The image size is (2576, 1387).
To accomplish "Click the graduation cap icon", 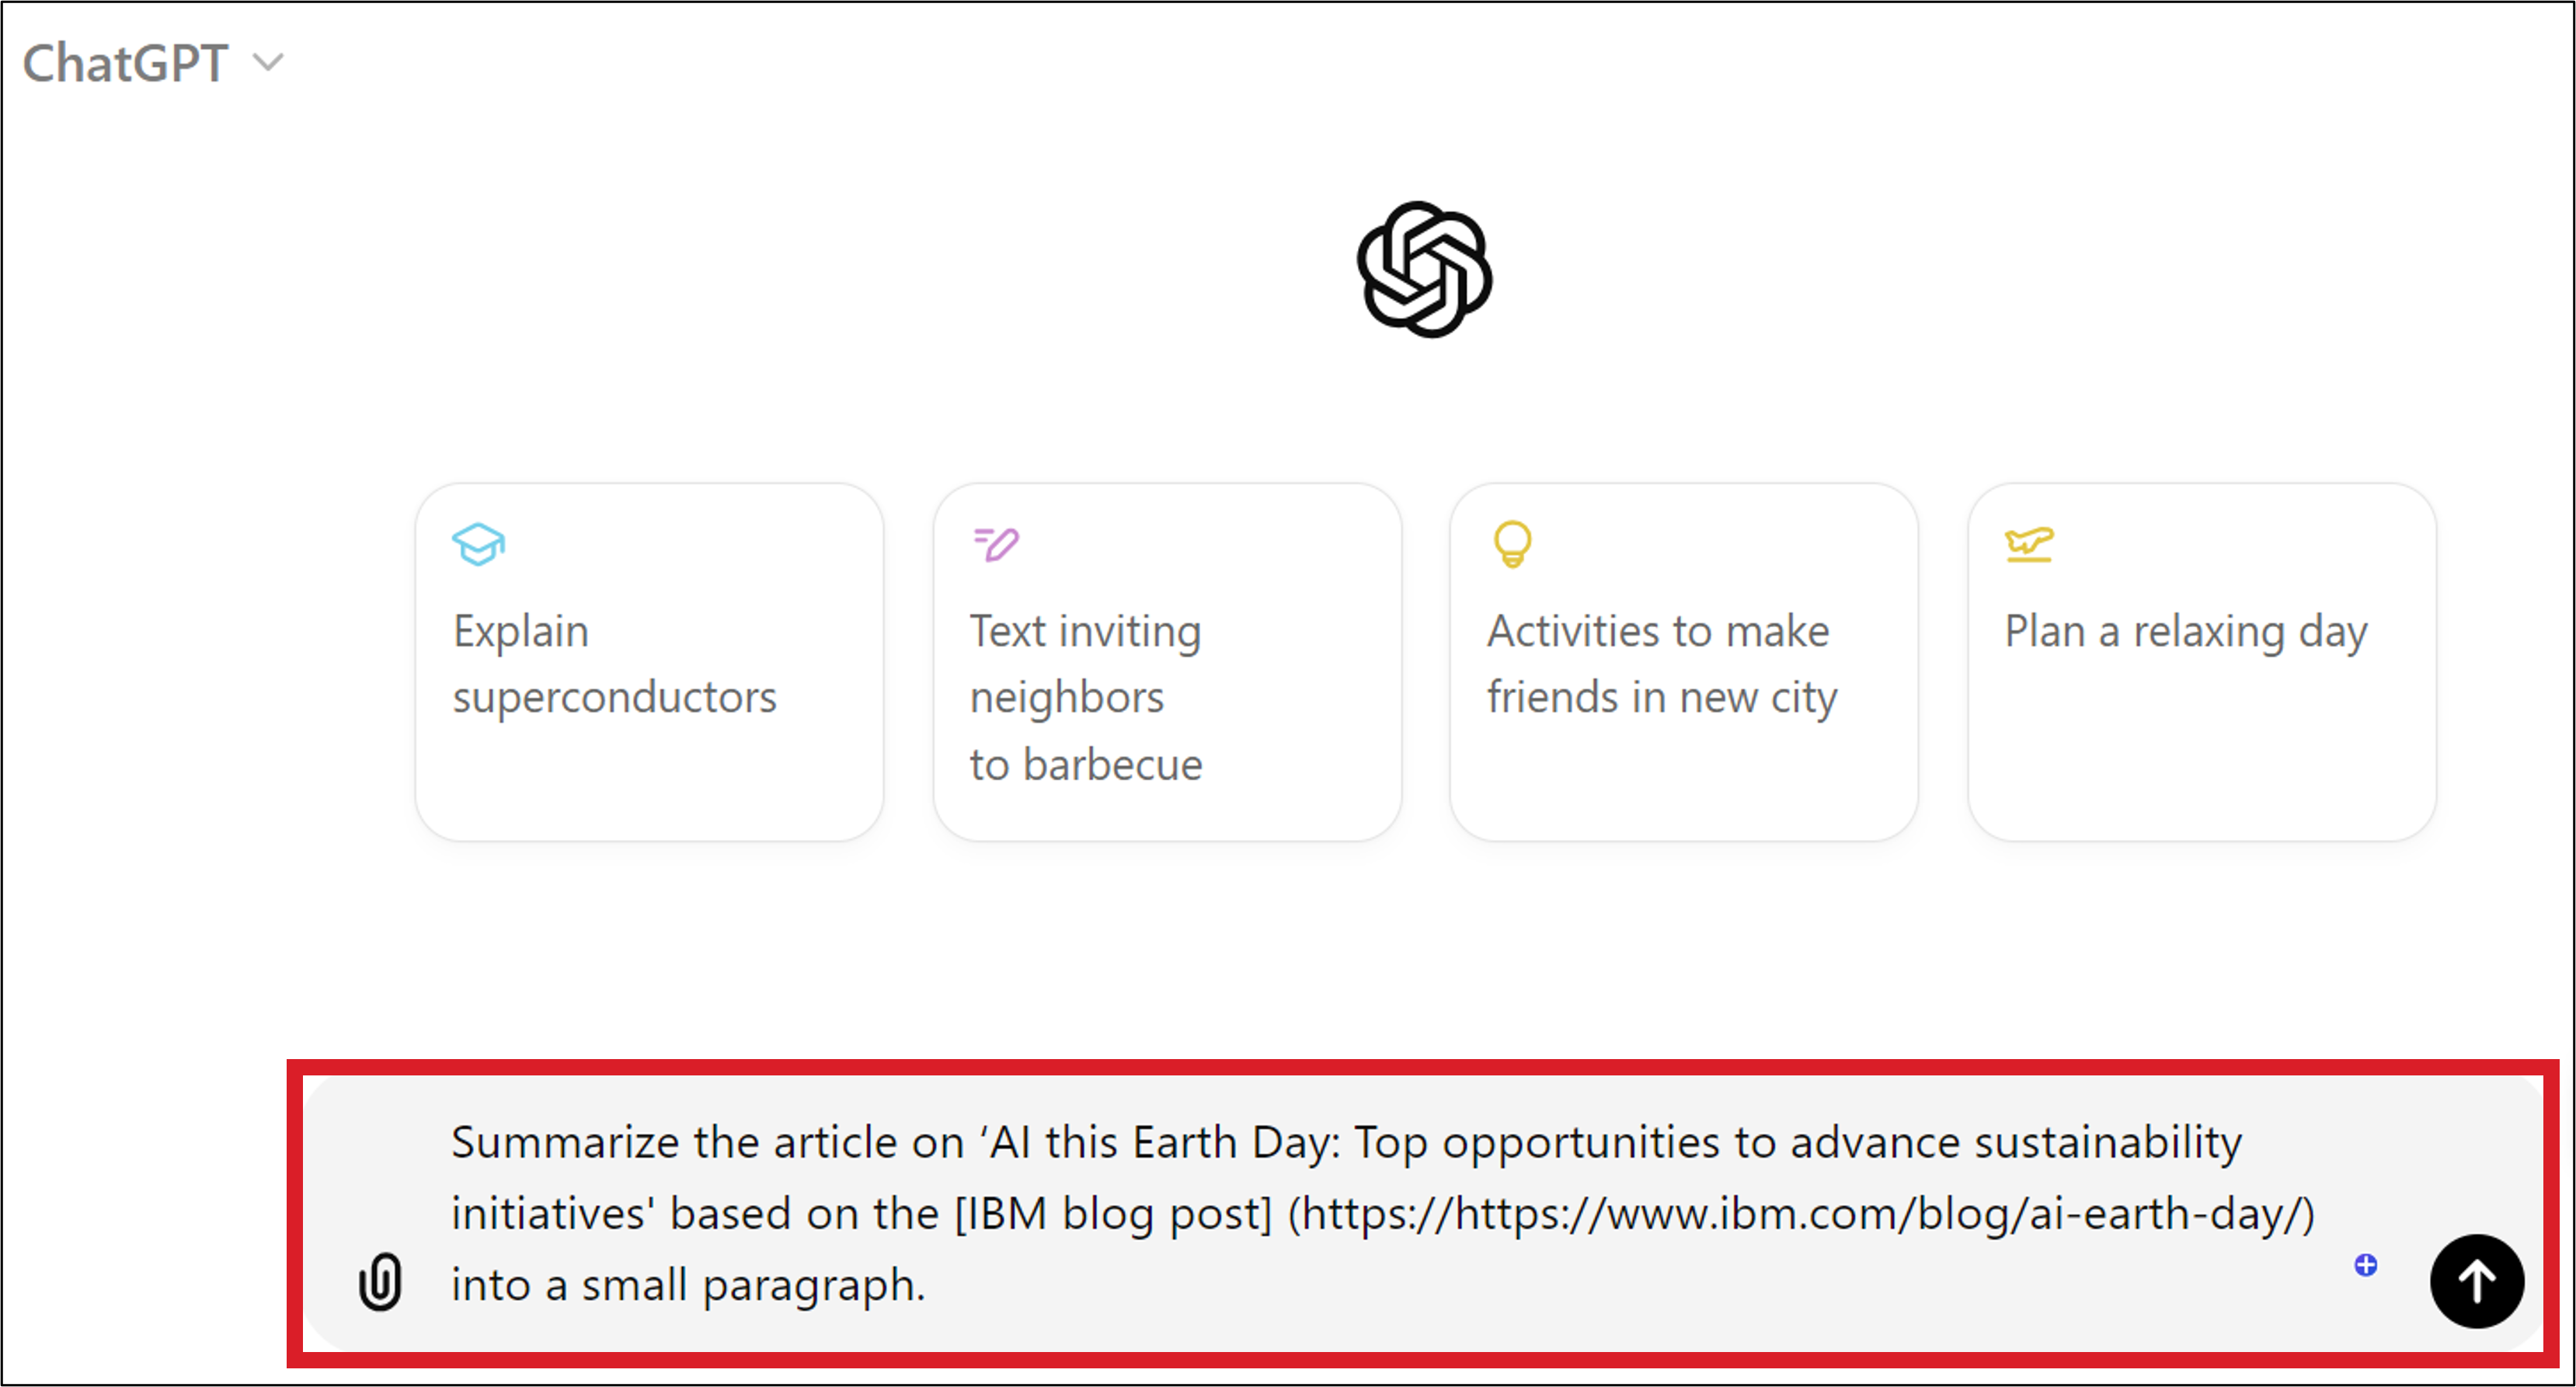I will (x=478, y=544).
